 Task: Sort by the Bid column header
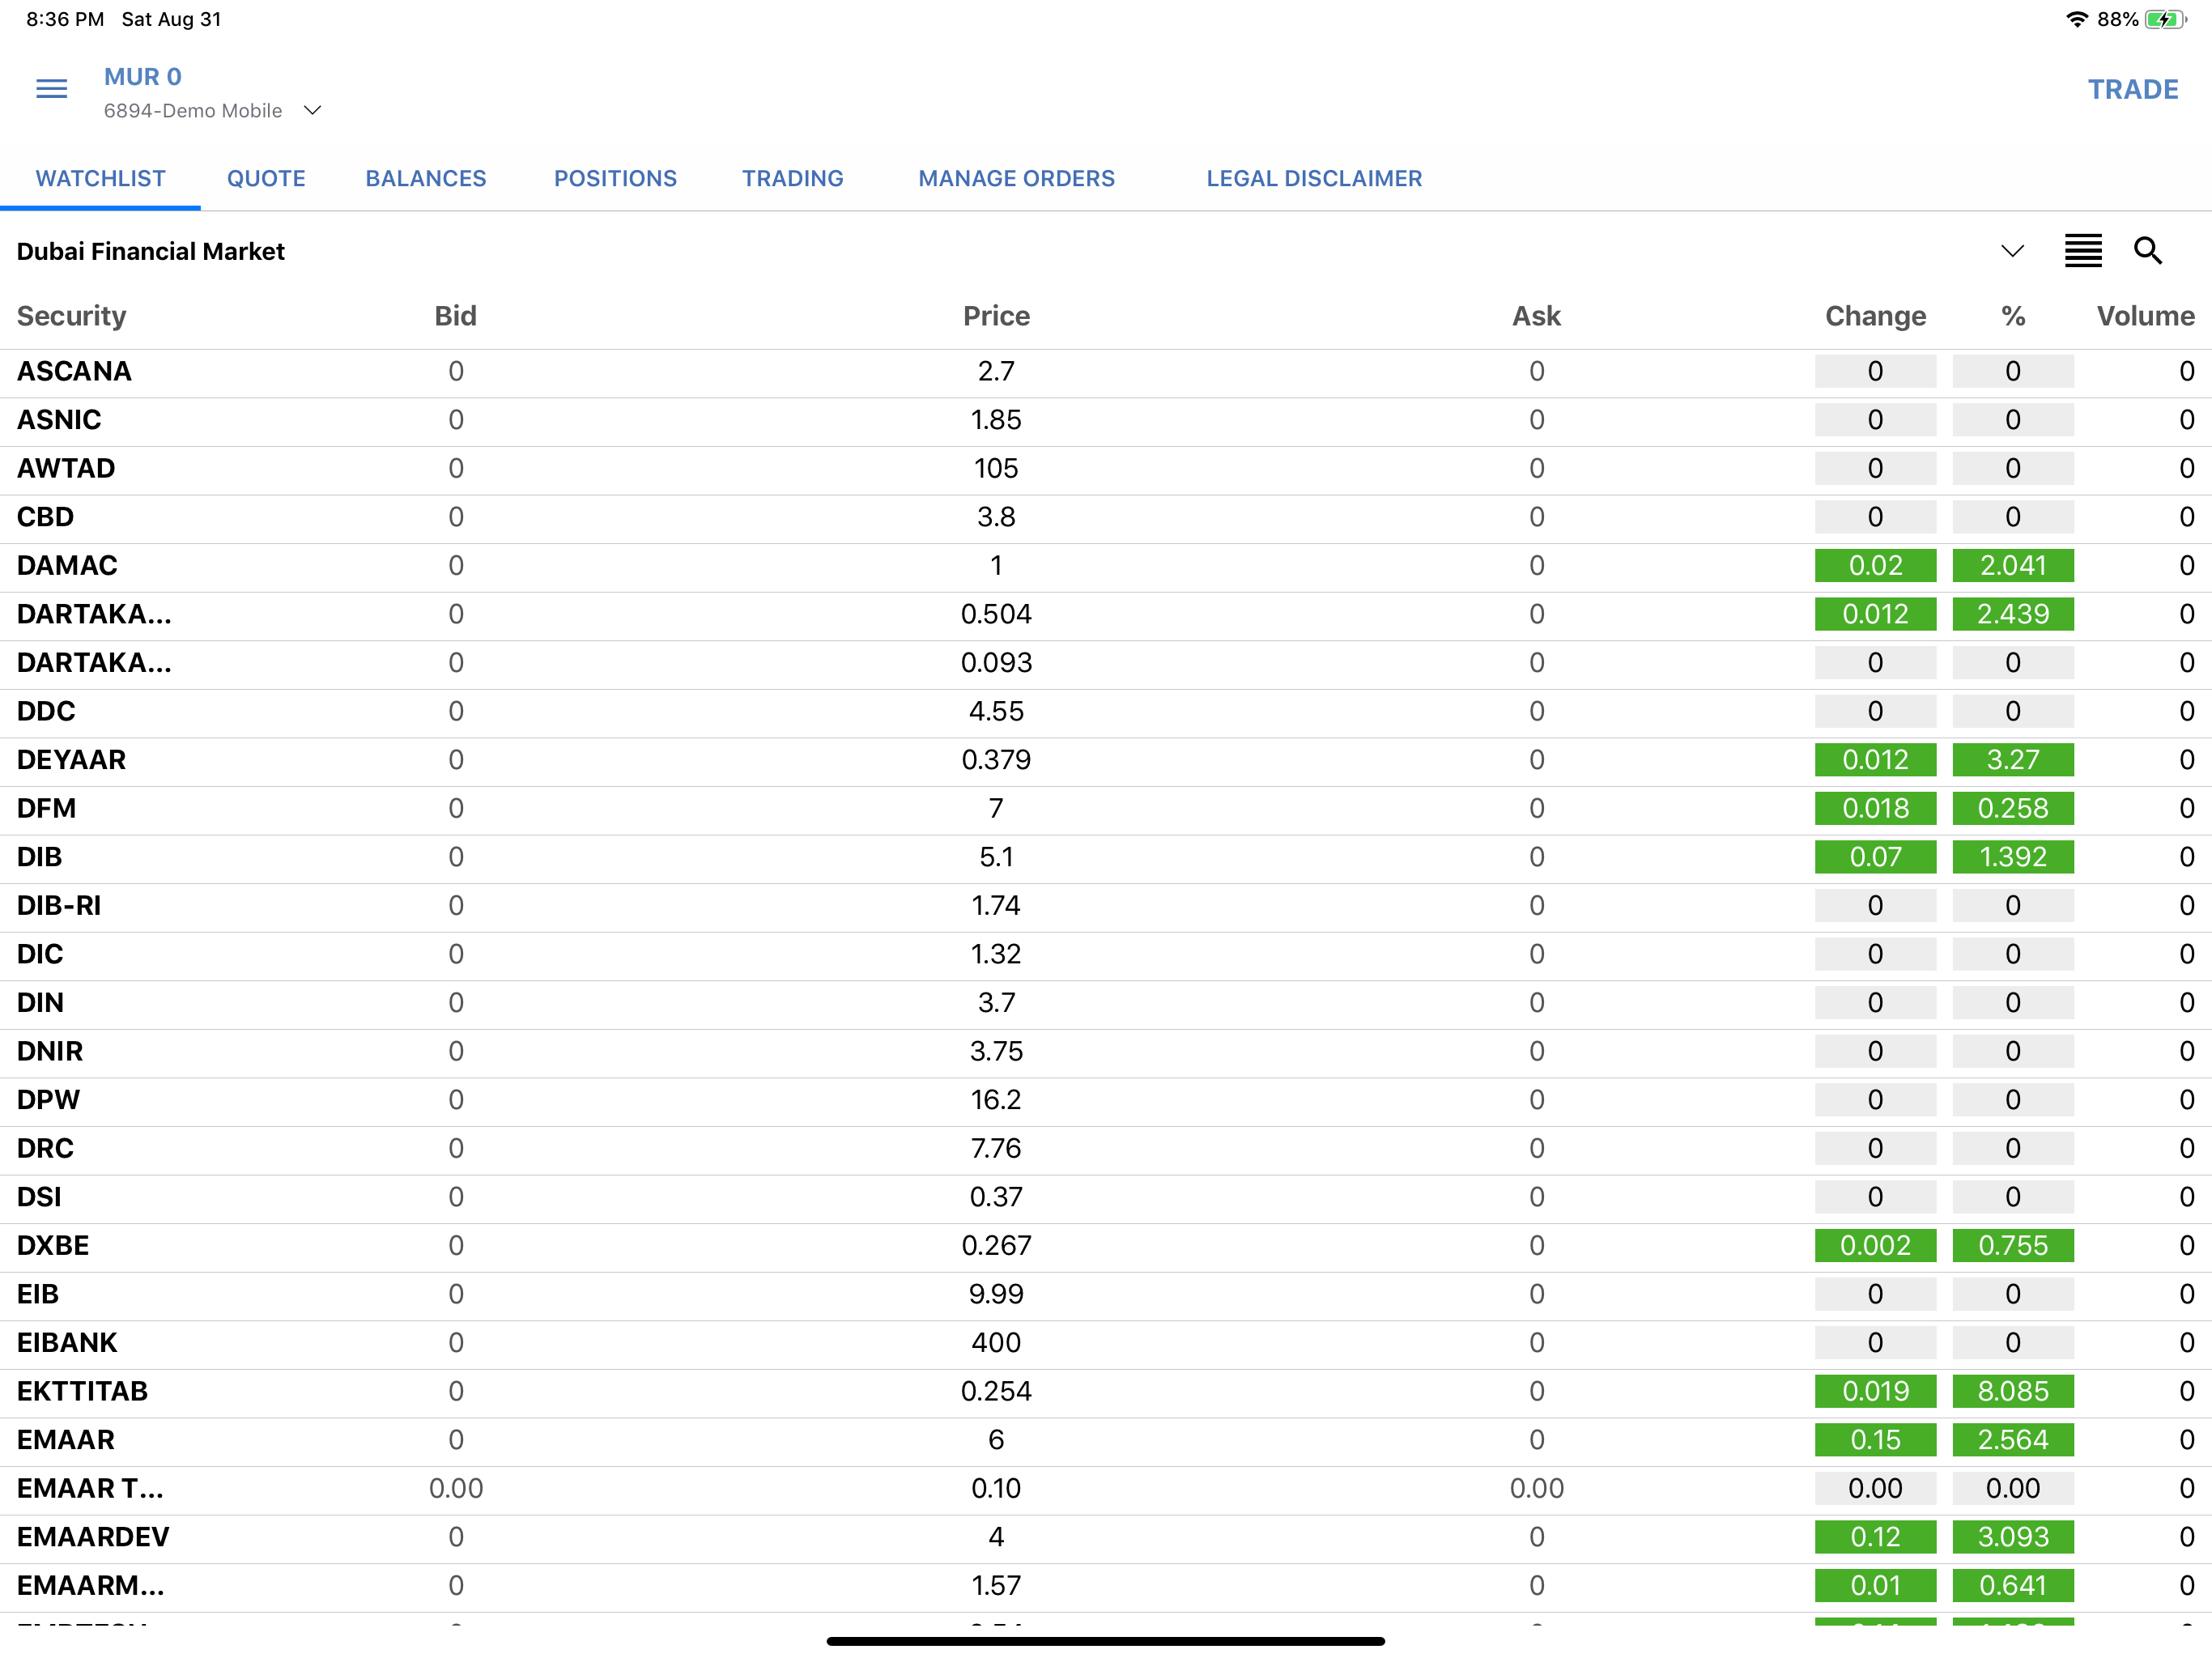(455, 316)
